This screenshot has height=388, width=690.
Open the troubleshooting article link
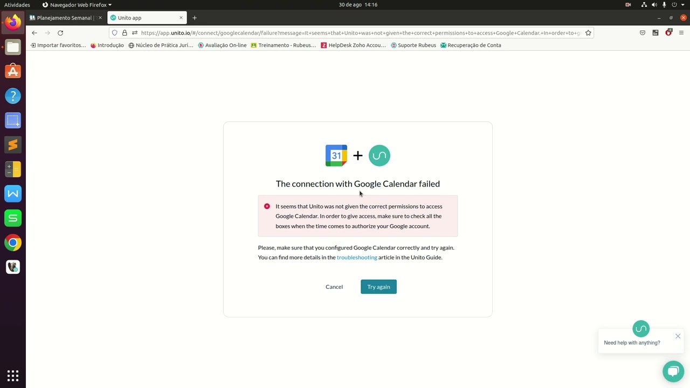(x=357, y=258)
